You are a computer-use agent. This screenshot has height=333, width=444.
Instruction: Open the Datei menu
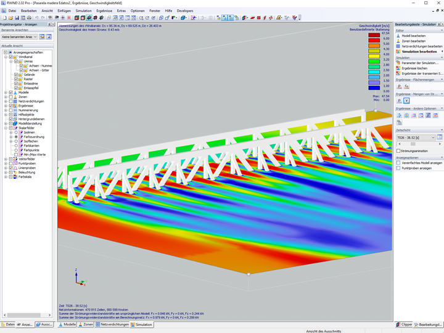click(x=12, y=10)
